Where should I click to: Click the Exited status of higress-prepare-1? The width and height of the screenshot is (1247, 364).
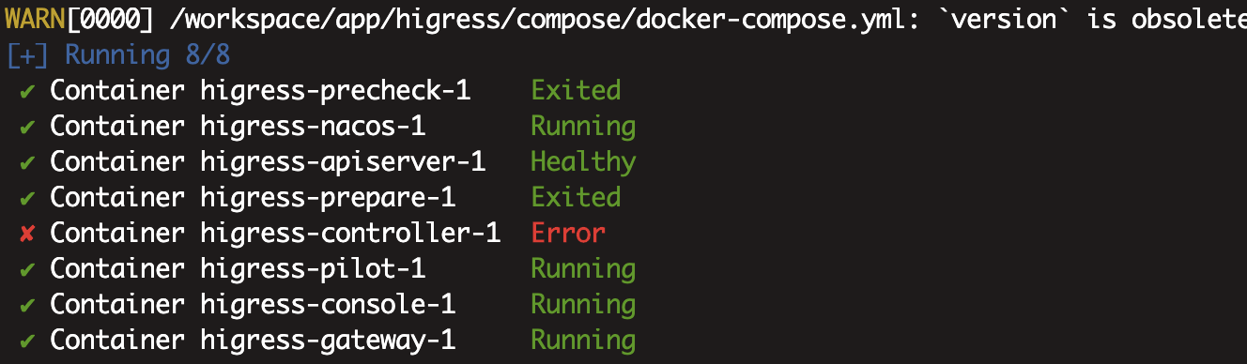(x=576, y=198)
